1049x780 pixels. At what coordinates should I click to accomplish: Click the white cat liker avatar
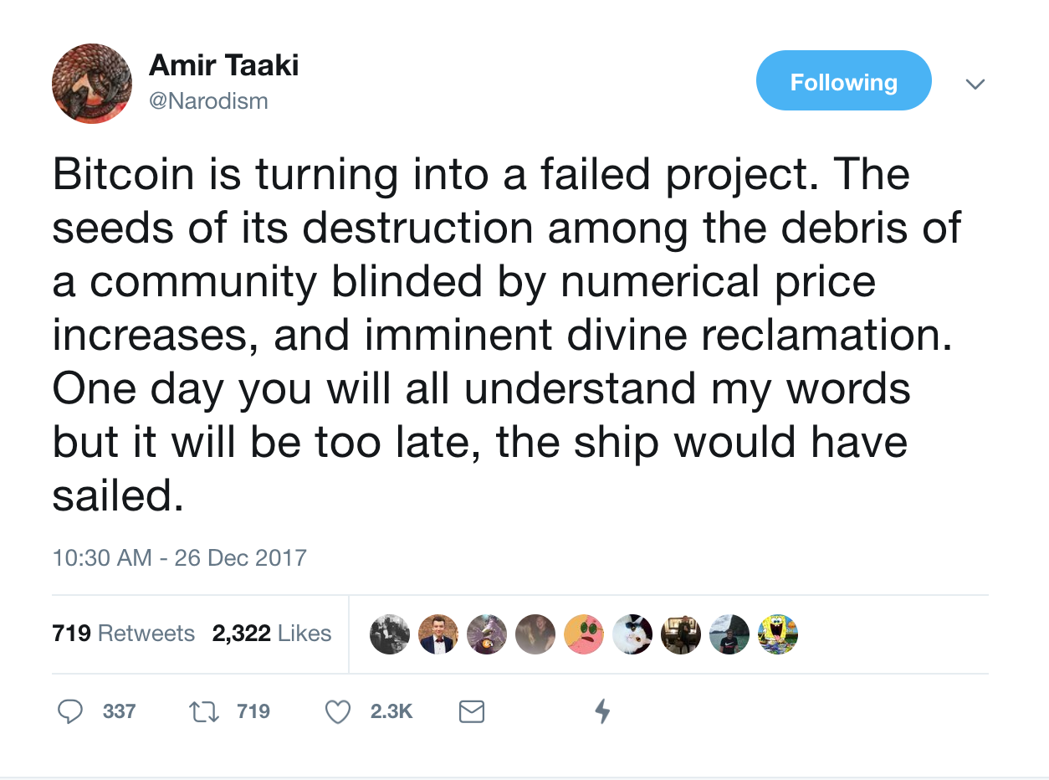(632, 634)
